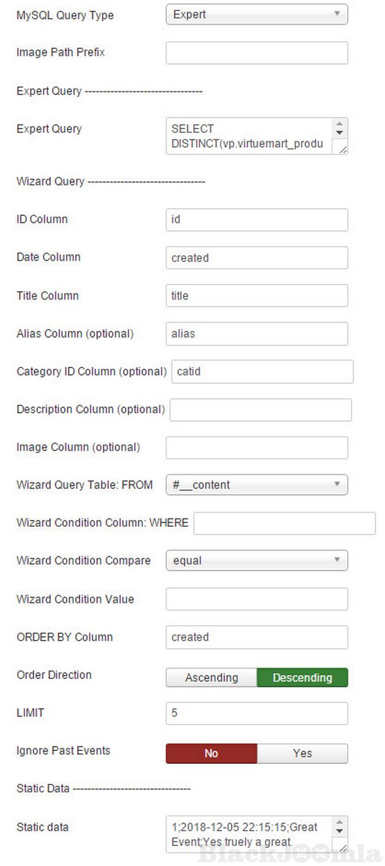This screenshot has width=385, height=866.
Task: Click the ID Column input field
Action: (x=257, y=220)
